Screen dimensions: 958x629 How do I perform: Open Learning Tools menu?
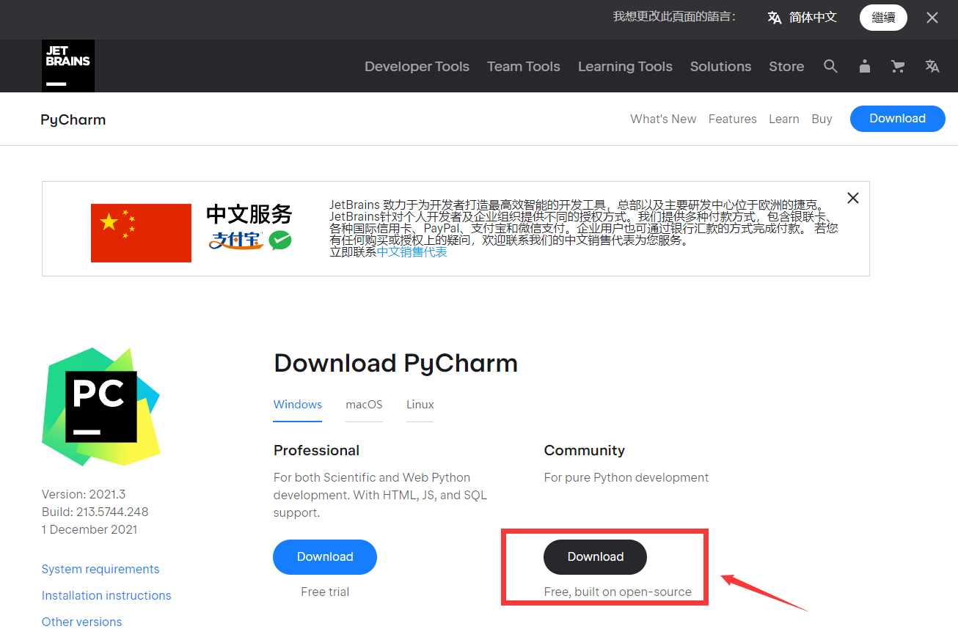pyautogui.click(x=625, y=66)
